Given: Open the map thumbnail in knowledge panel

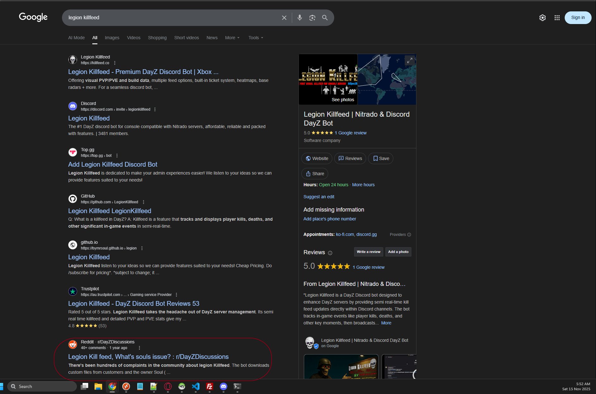Looking at the screenshot, I should (x=387, y=79).
